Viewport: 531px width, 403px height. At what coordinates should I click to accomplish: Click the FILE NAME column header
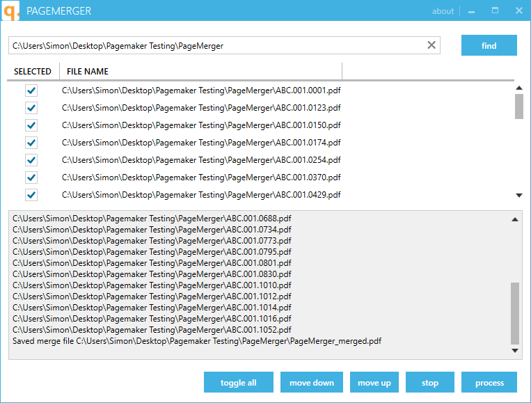point(201,72)
